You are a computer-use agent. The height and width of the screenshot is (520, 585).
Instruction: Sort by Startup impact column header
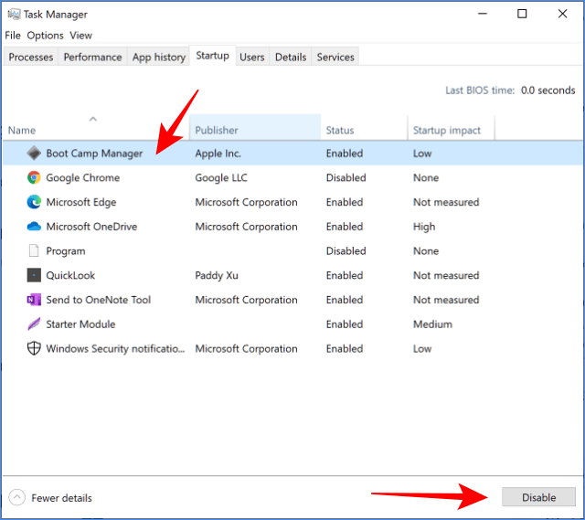[x=452, y=128]
